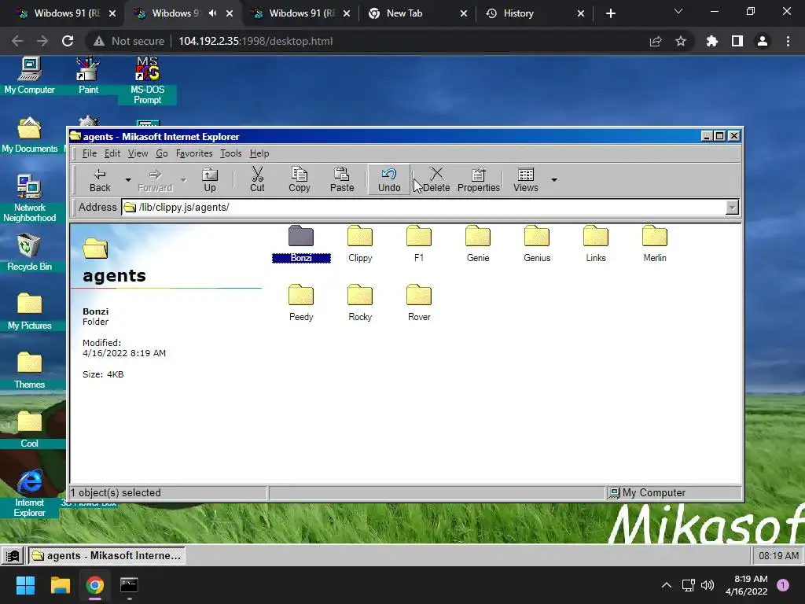The height and width of the screenshot is (604, 805).
Task: Click the Chrome URL address bar
Action: tap(390, 41)
